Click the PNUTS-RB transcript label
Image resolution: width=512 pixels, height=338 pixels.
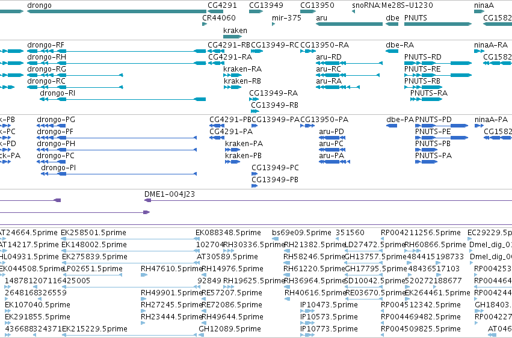422,81
